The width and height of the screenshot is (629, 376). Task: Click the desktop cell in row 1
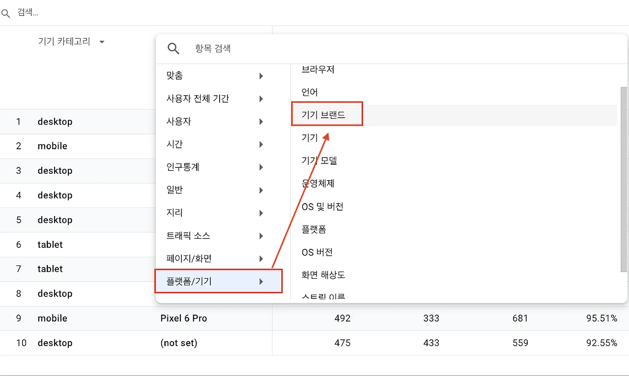(55, 122)
